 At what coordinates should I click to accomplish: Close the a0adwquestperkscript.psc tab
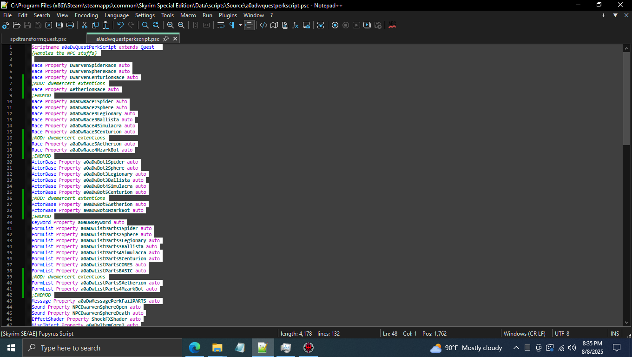175,39
